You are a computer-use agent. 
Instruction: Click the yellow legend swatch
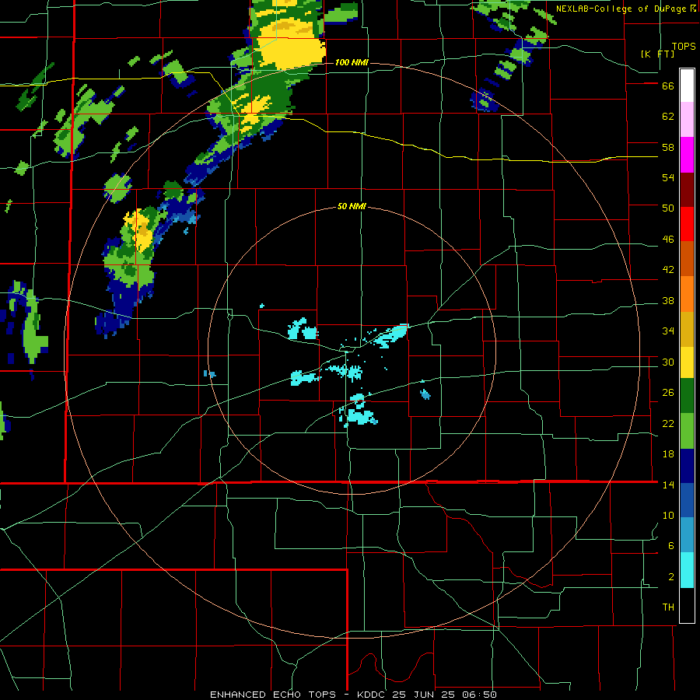[x=687, y=362]
